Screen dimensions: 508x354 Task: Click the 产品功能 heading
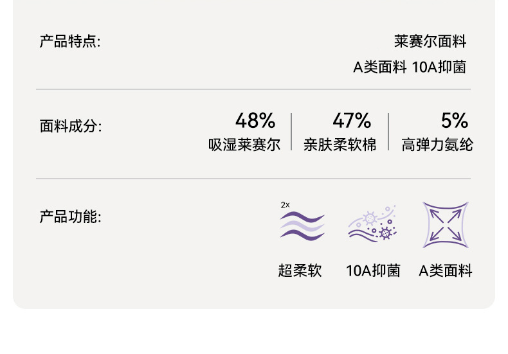coord(70,217)
